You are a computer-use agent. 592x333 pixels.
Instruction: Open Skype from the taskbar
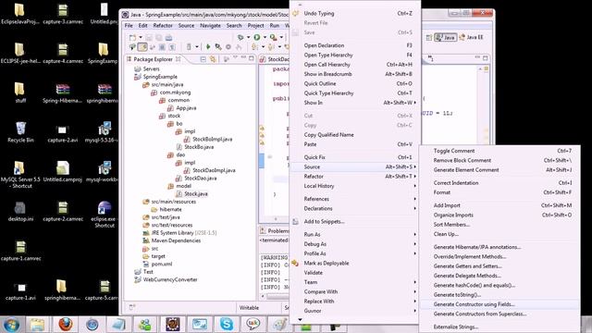[227, 325]
